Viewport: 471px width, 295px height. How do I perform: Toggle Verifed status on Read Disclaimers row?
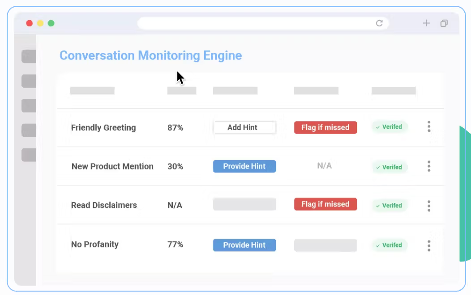pos(389,206)
